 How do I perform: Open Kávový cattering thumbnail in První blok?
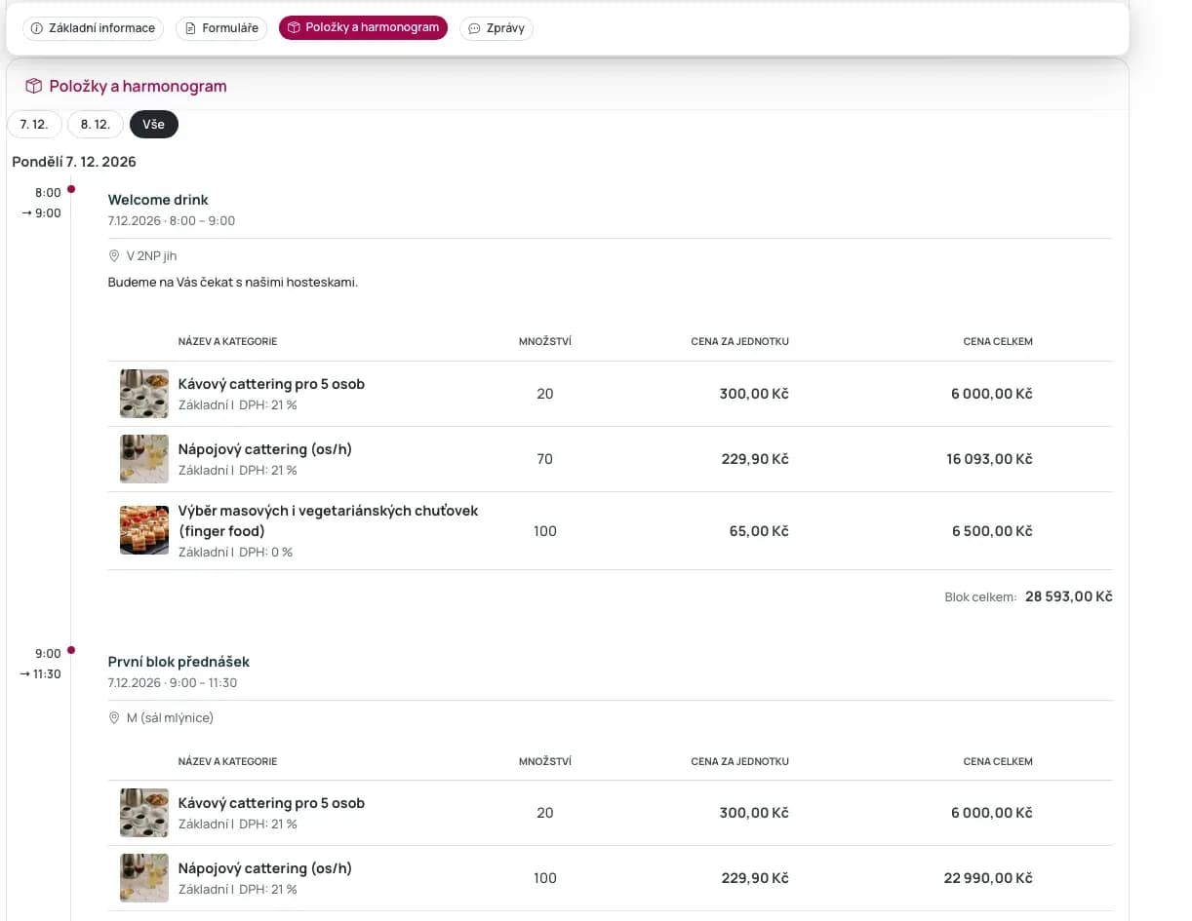[144, 813]
